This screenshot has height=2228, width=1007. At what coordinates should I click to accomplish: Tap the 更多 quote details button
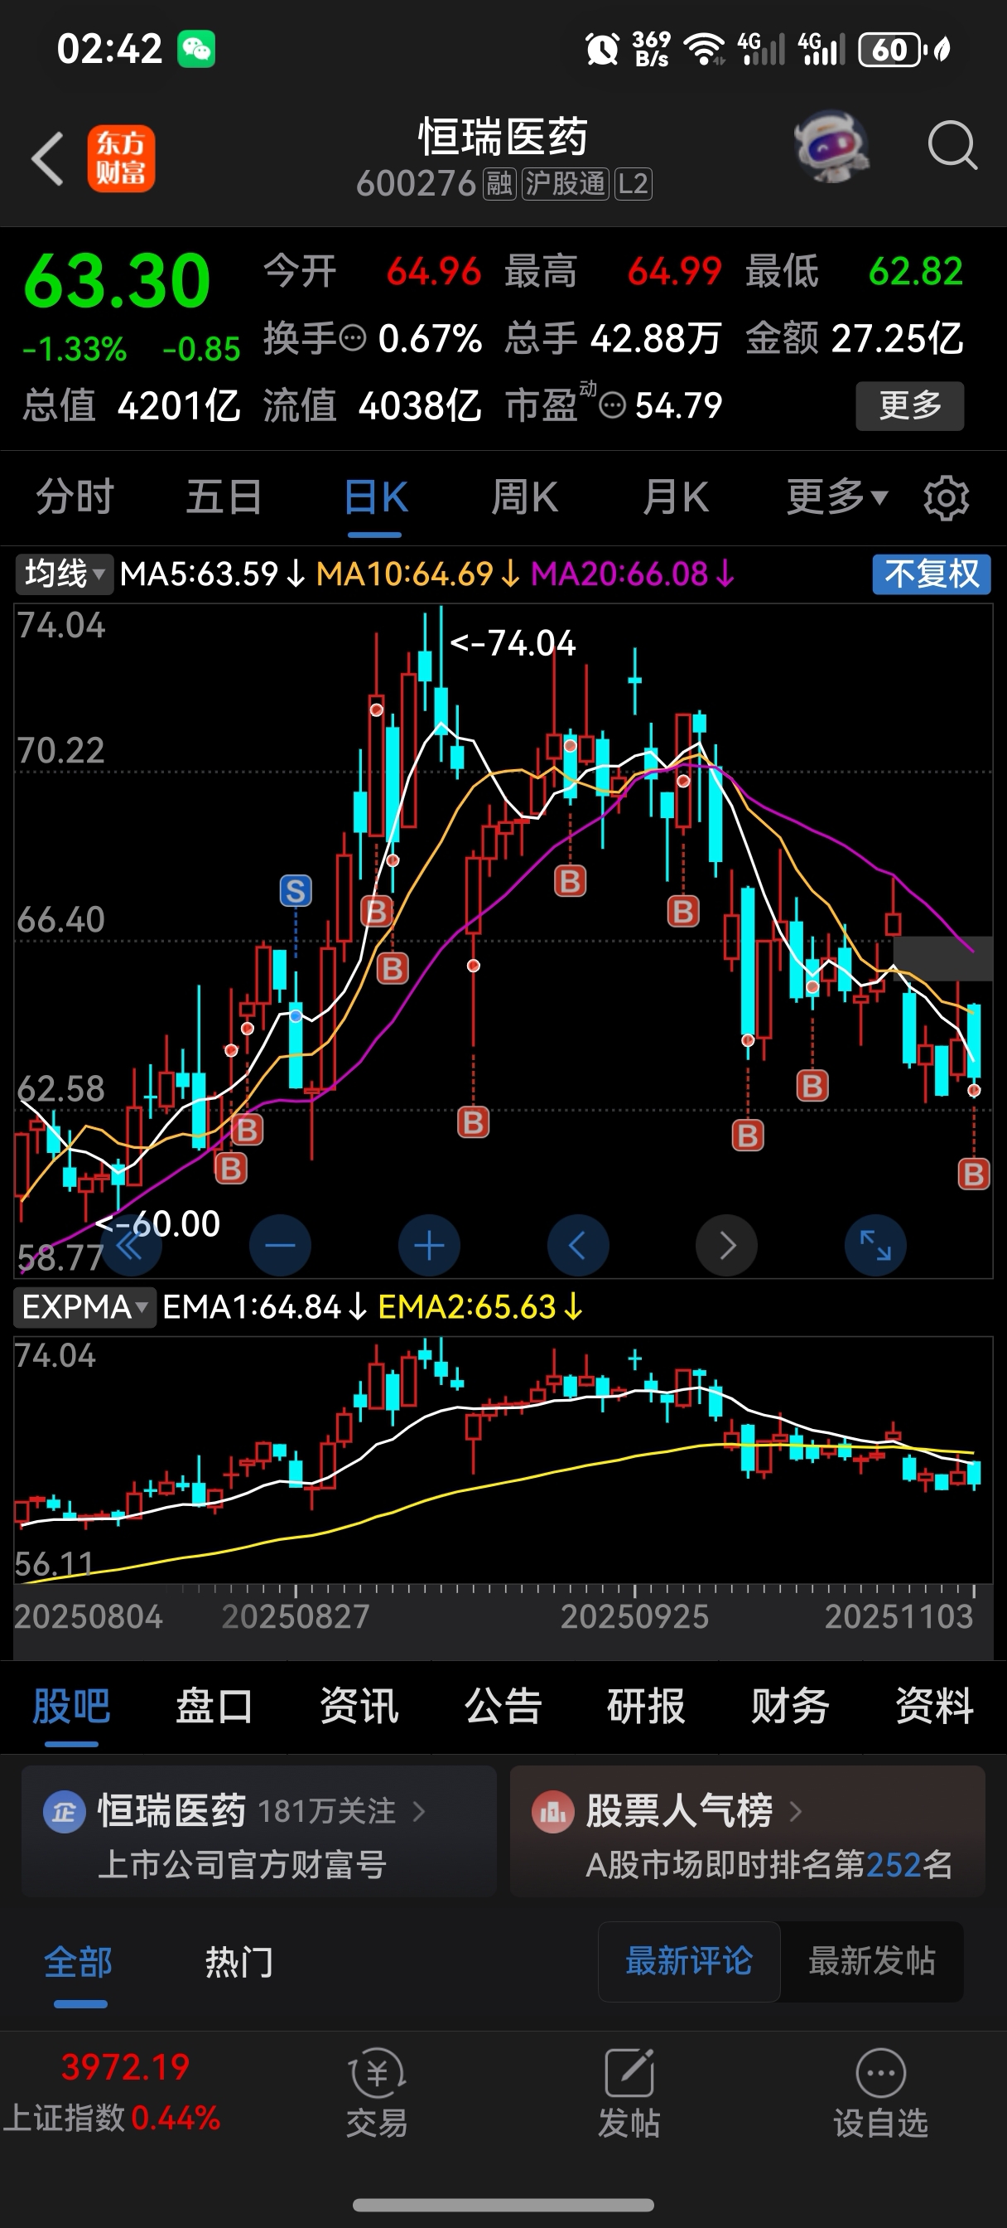pyautogui.click(x=909, y=405)
